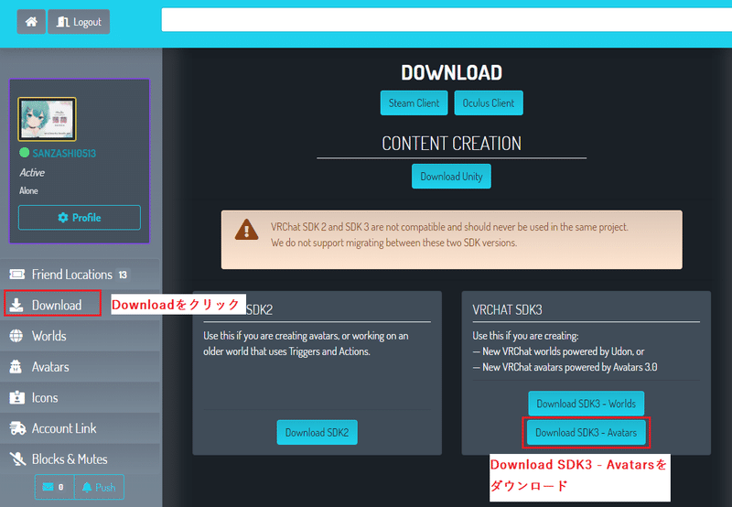The image size is (732, 507).
Task: Go to the Home icon button
Action: [x=31, y=22]
